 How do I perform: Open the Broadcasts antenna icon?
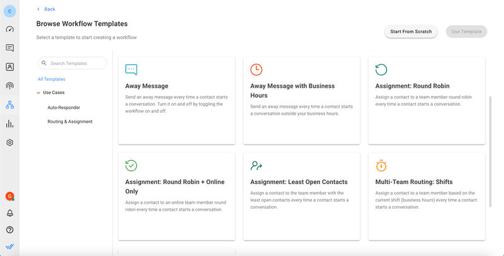pyautogui.click(x=9, y=86)
